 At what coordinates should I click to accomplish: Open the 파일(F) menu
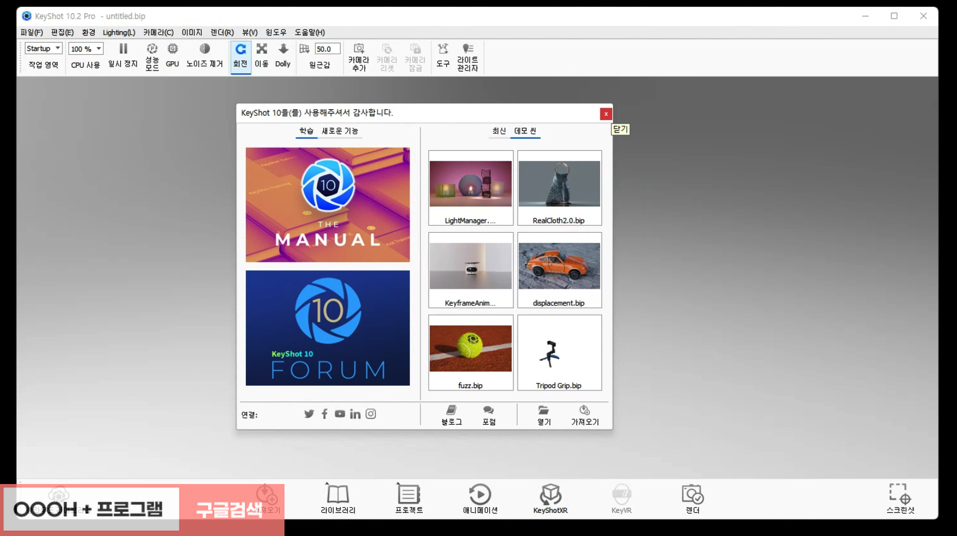click(x=32, y=32)
